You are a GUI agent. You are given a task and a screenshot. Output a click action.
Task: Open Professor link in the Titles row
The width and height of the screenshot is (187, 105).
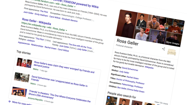pyautogui.click(x=140, y=83)
